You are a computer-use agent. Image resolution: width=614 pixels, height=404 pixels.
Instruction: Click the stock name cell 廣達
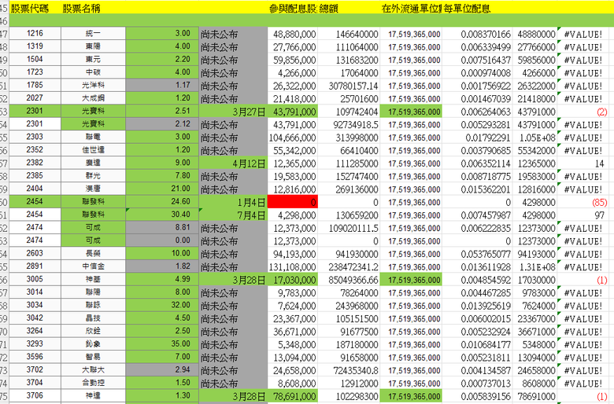click(93, 163)
